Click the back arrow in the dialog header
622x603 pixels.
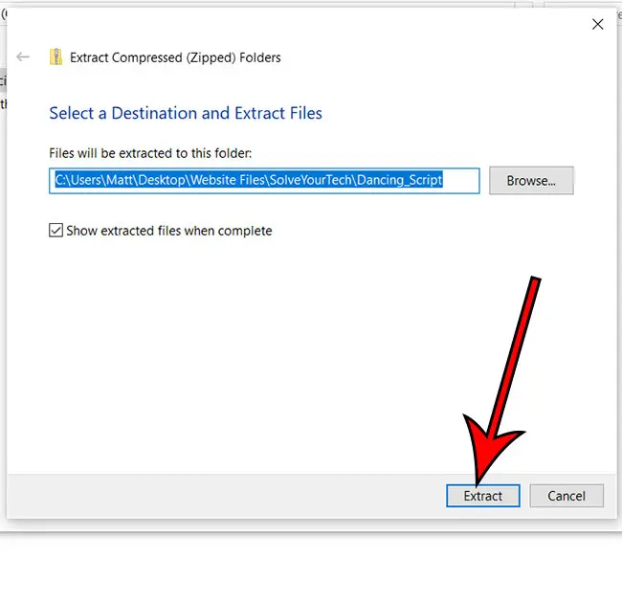24,56
